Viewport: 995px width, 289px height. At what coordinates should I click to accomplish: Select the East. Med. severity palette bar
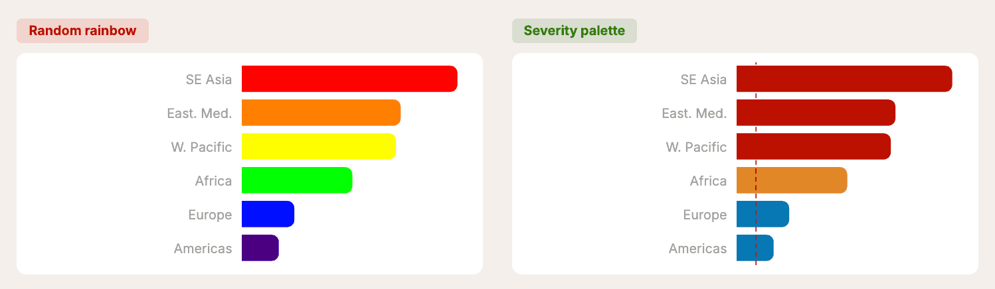[x=816, y=113]
